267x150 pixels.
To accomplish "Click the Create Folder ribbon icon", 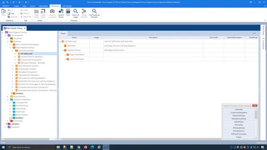I will (x=36, y=12).
